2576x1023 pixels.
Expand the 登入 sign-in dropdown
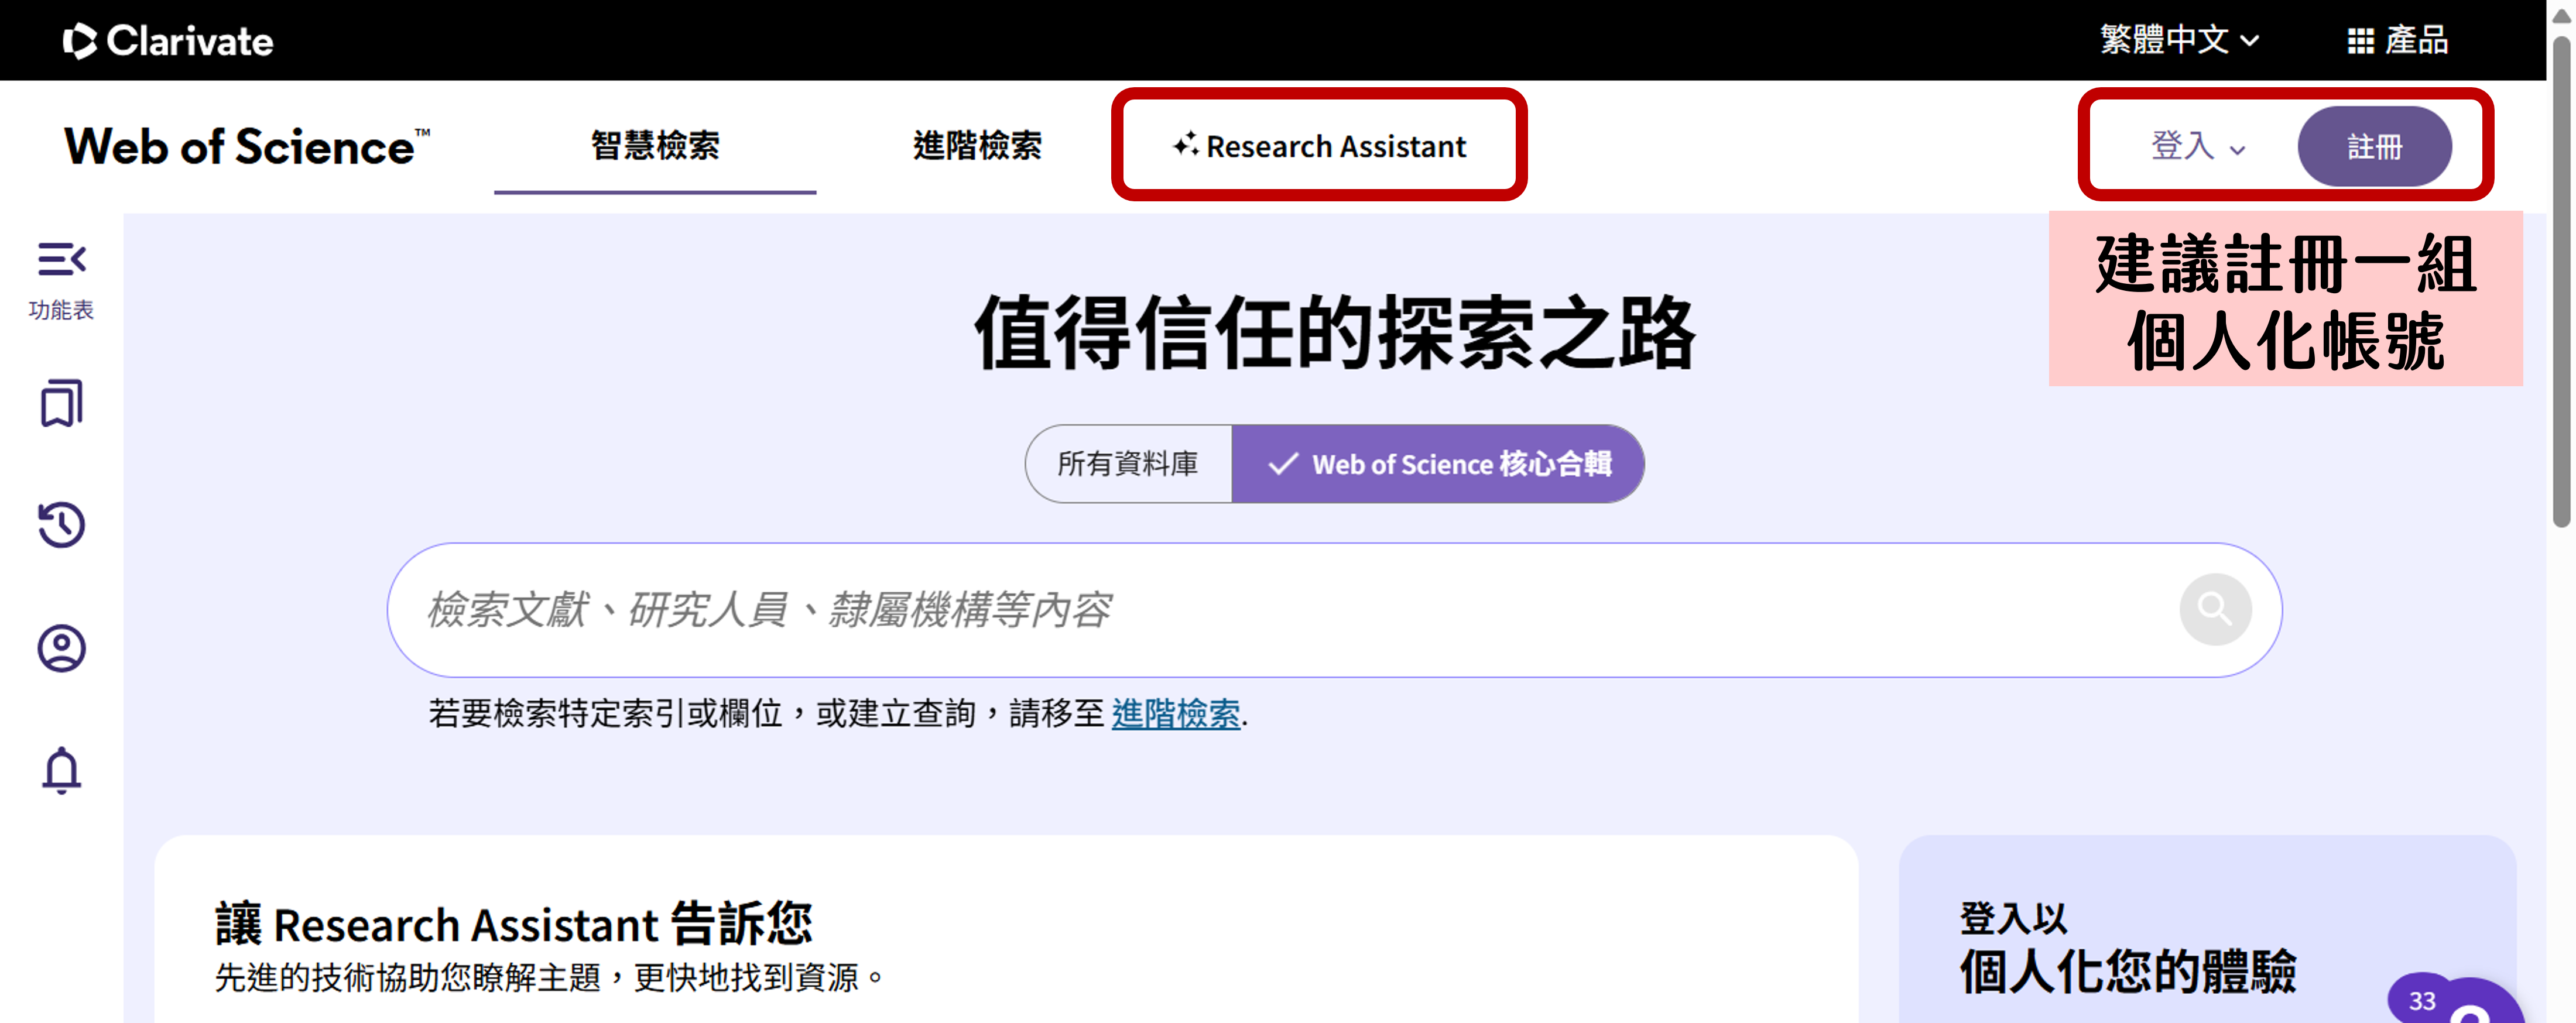click(x=2198, y=146)
